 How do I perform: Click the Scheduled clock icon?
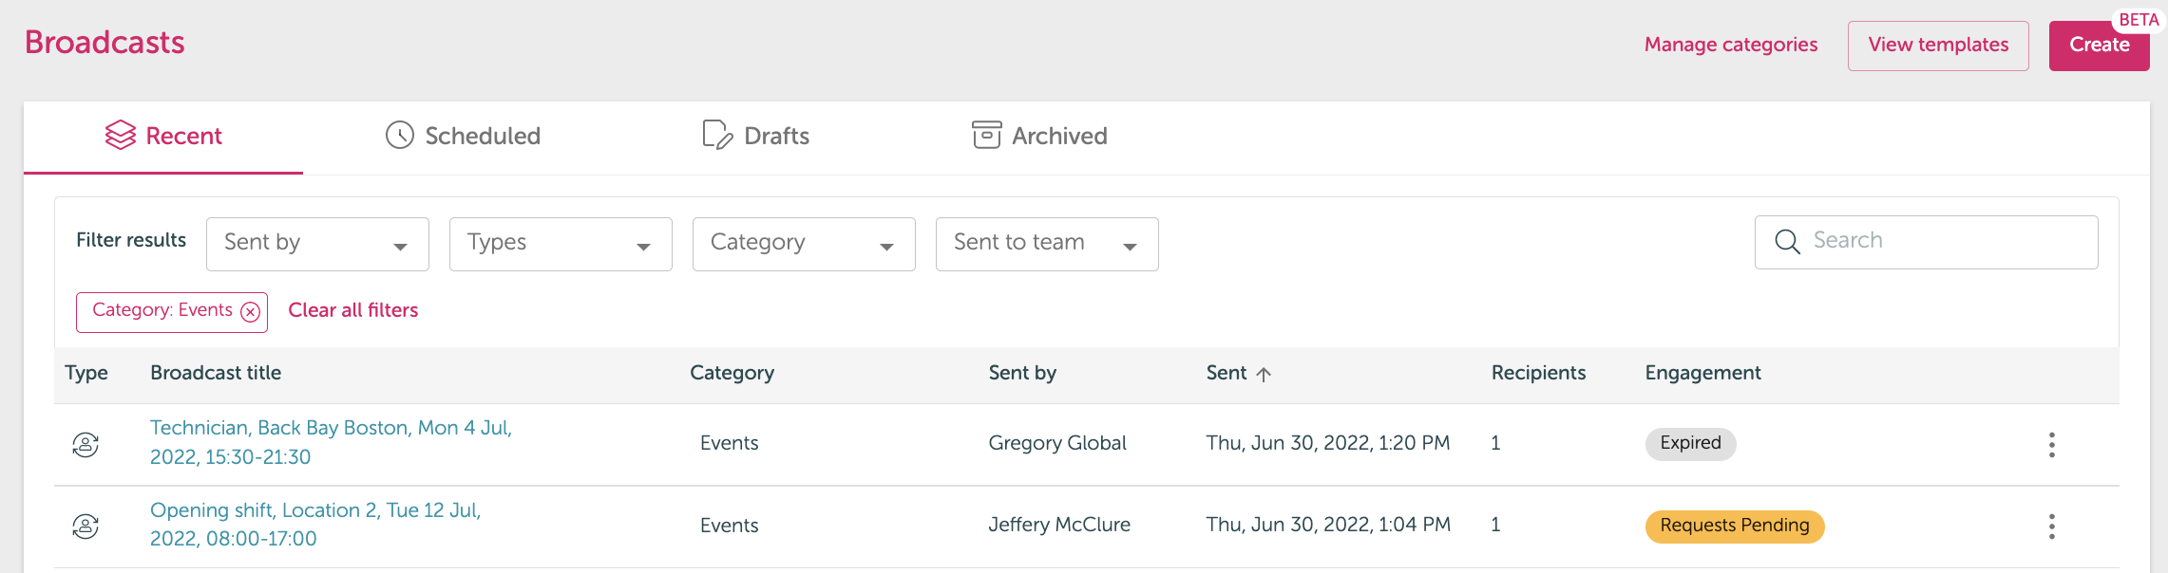tap(400, 136)
